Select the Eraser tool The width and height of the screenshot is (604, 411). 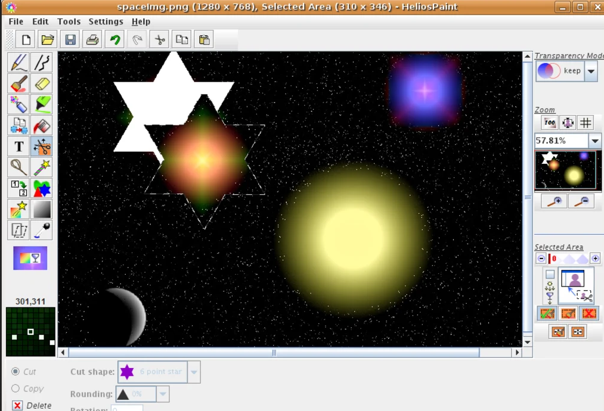tap(42, 84)
